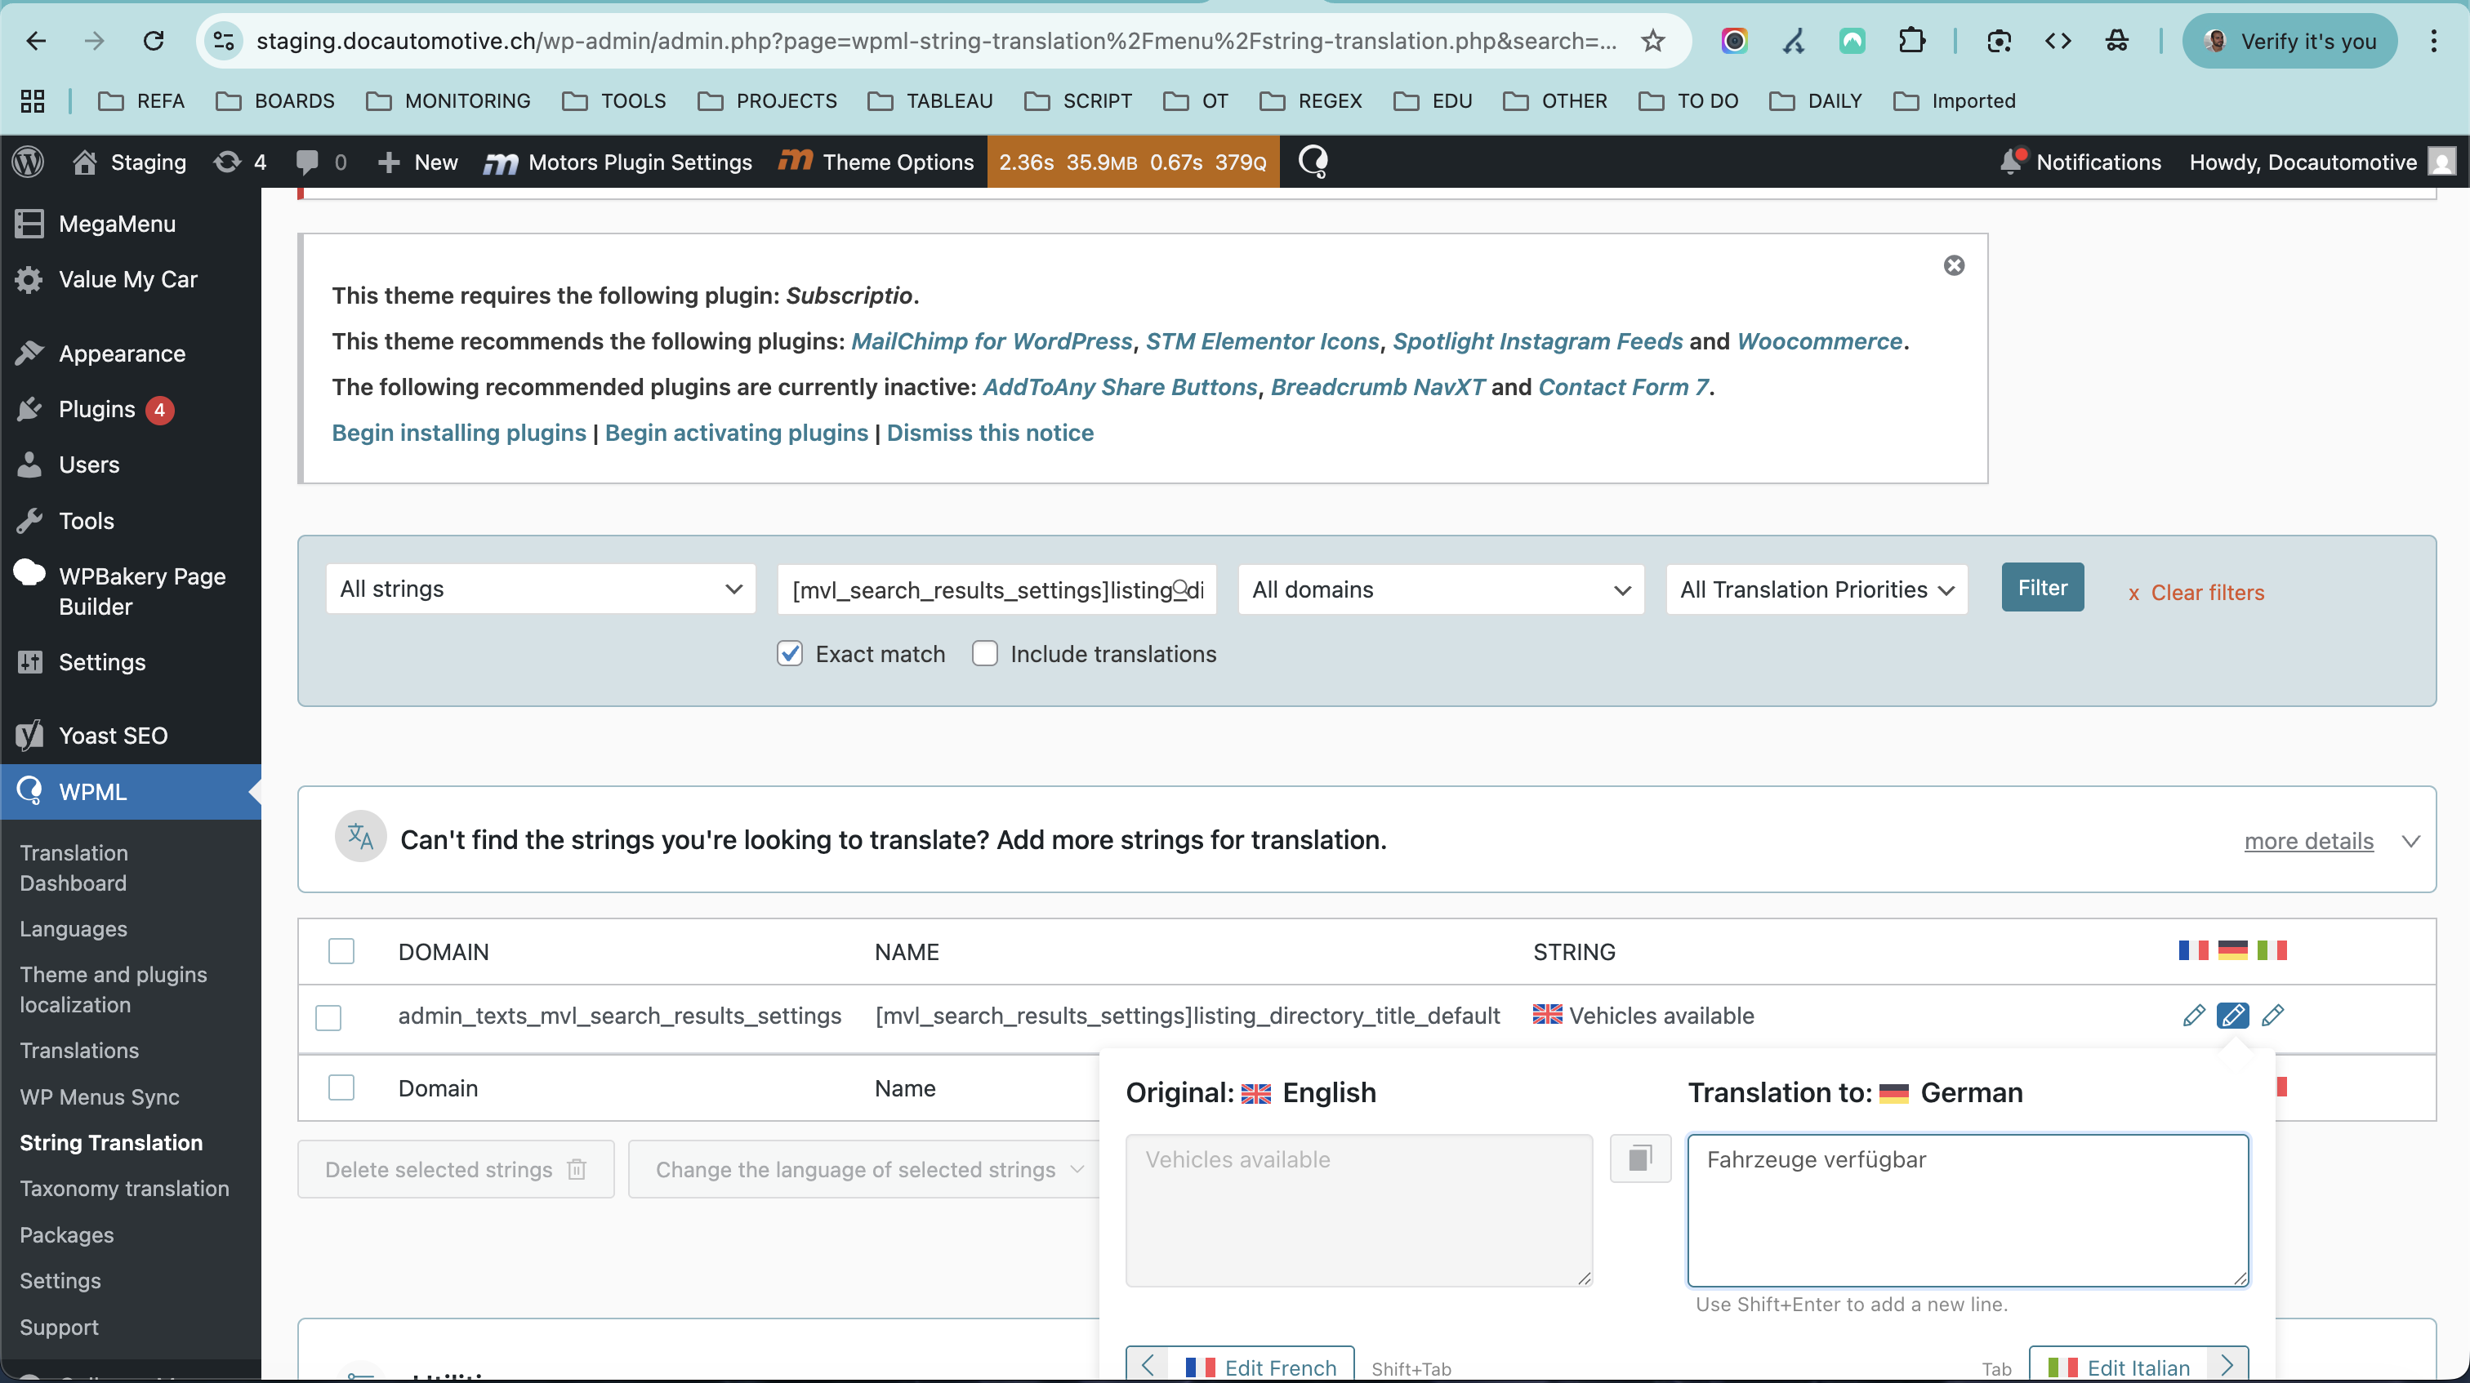Expand the add more strings panel chevron
Screen dimensions: 2470x1383
click(x=2411, y=841)
